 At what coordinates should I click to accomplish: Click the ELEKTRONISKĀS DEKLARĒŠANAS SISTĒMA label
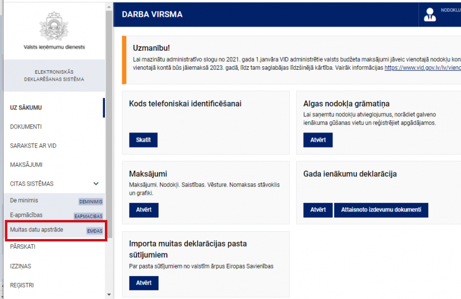point(54,75)
